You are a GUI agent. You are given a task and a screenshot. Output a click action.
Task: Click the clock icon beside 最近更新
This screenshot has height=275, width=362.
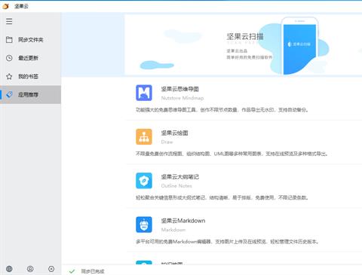click(9, 58)
